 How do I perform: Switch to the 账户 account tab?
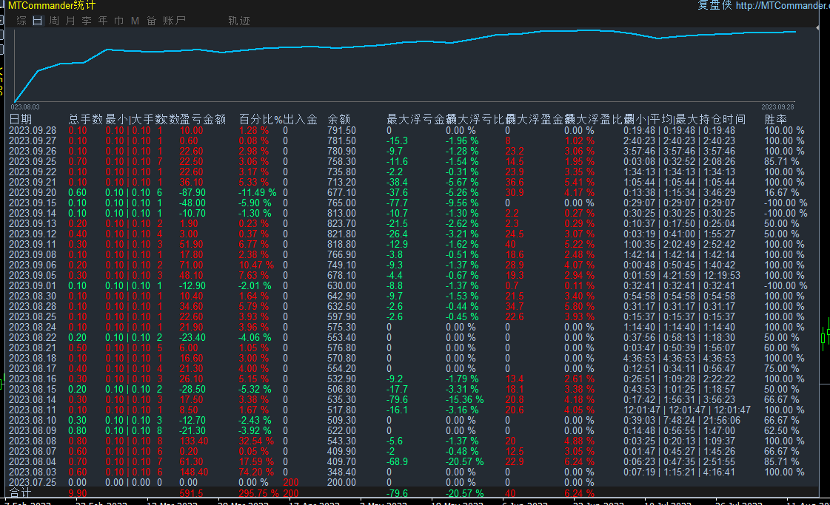(x=174, y=21)
